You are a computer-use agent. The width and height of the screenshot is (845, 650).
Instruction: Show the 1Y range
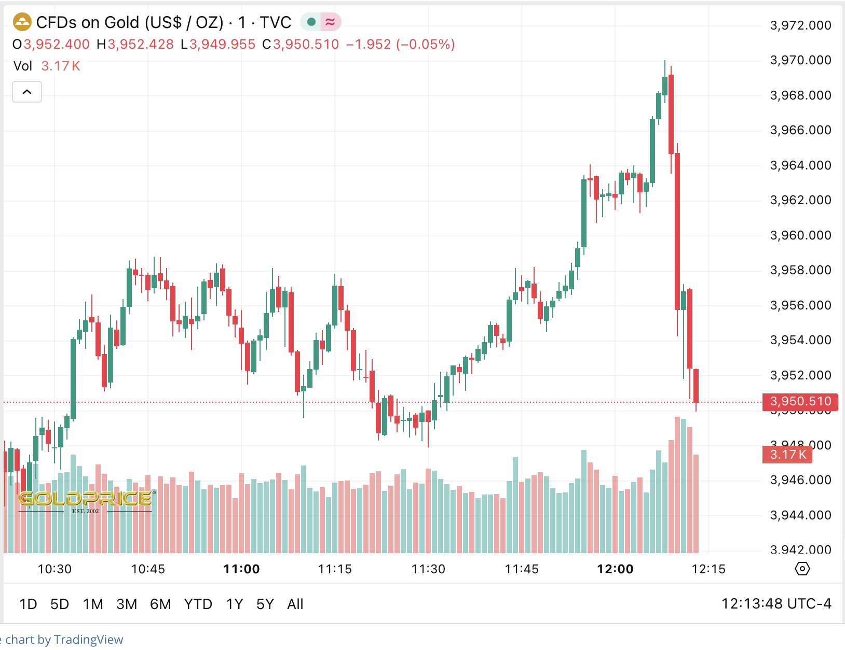(235, 604)
